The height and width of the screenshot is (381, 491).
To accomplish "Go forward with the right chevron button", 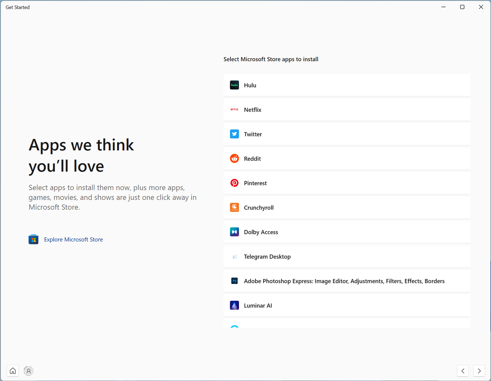I will 479,371.
